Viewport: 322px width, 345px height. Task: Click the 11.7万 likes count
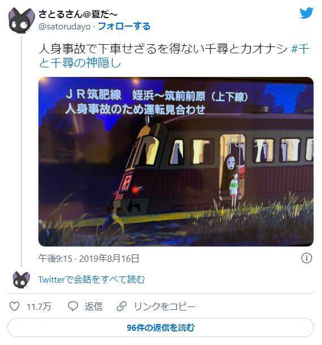point(39,306)
